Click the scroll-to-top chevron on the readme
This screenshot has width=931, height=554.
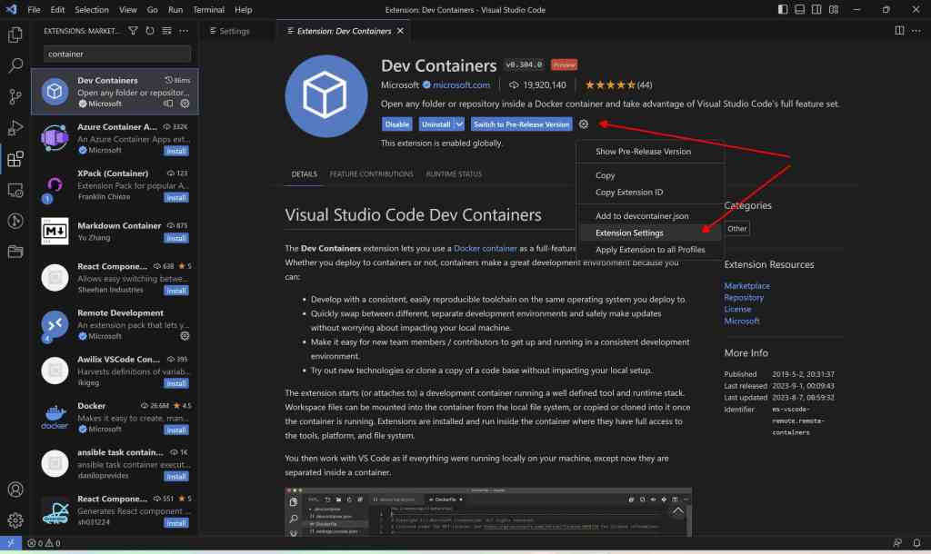pos(677,511)
